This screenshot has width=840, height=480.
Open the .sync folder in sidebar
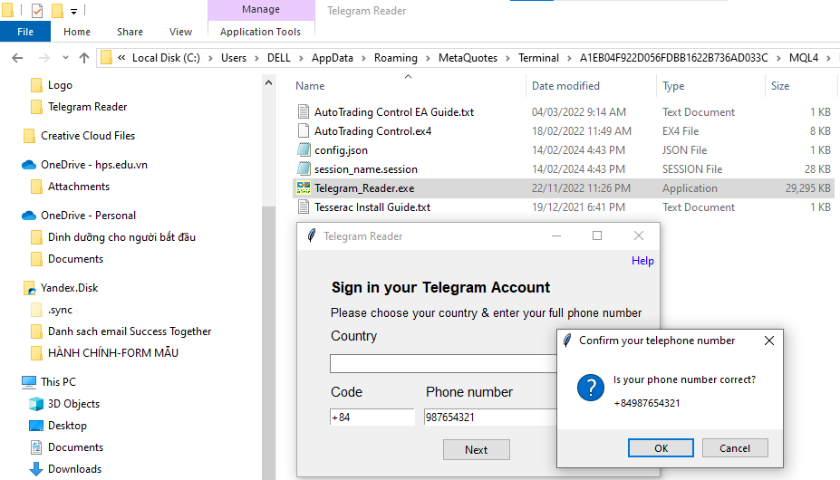pyautogui.click(x=60, y=310)
